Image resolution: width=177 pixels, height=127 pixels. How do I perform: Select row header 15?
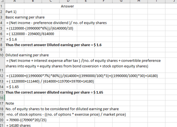tap(3, 92)
